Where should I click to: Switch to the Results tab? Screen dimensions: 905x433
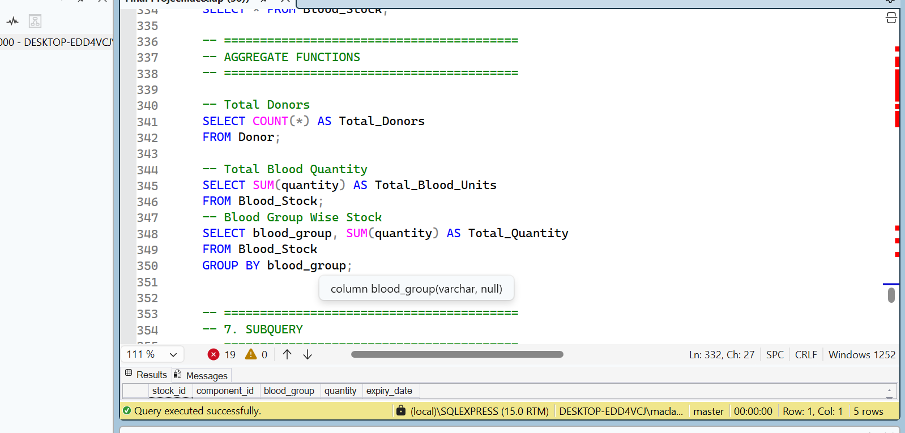[x=146, y=375]
